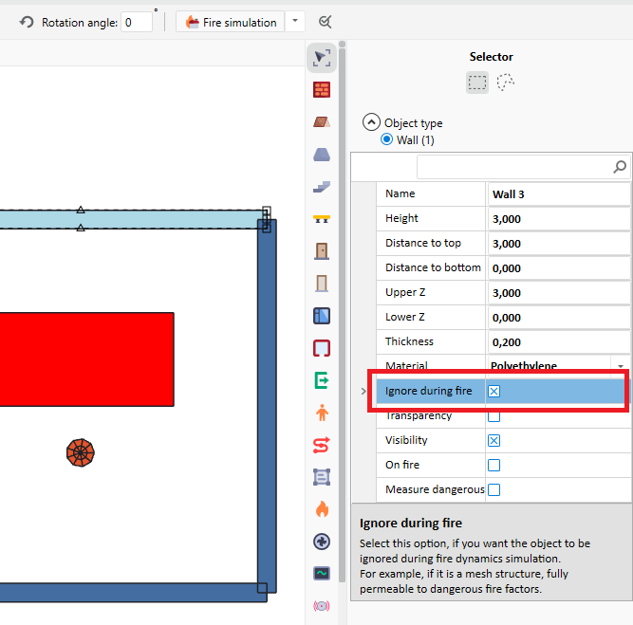Tick the On fire checkbox
Image resolution: width=633 pixels, height=625 pixels.
point(493,465)
